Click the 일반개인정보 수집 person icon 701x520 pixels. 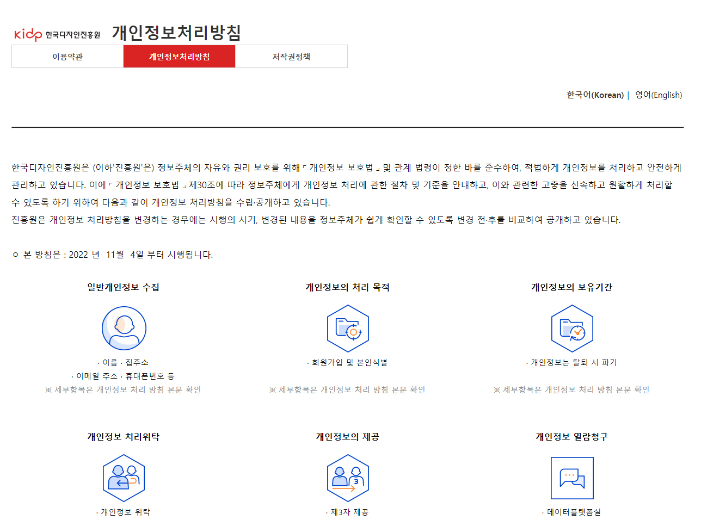click(x=124, y=328)
